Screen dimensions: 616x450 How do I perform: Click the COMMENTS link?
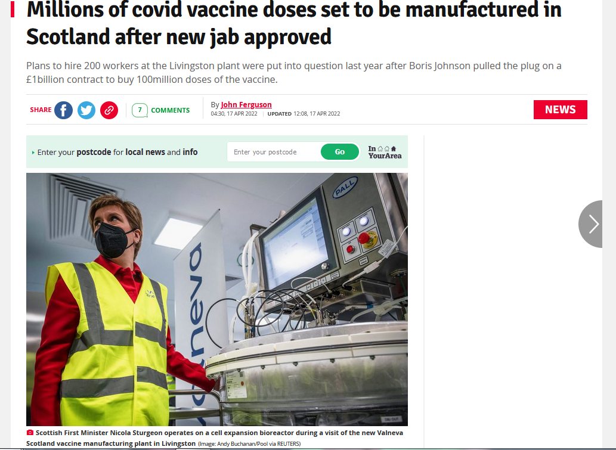170,110
